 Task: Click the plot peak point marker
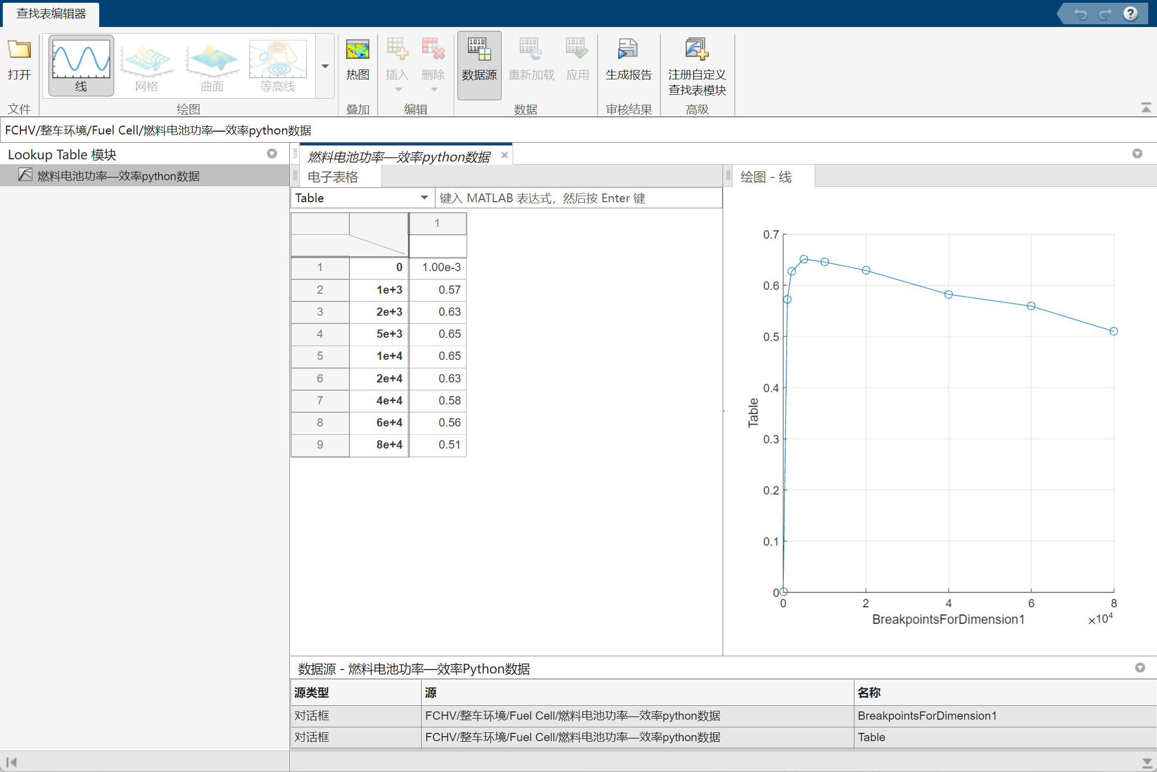pyautogui.click(x=804, y=259)
